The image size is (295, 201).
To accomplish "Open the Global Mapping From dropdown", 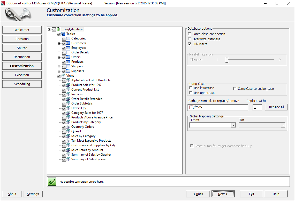I will click(x=233, y=125).
